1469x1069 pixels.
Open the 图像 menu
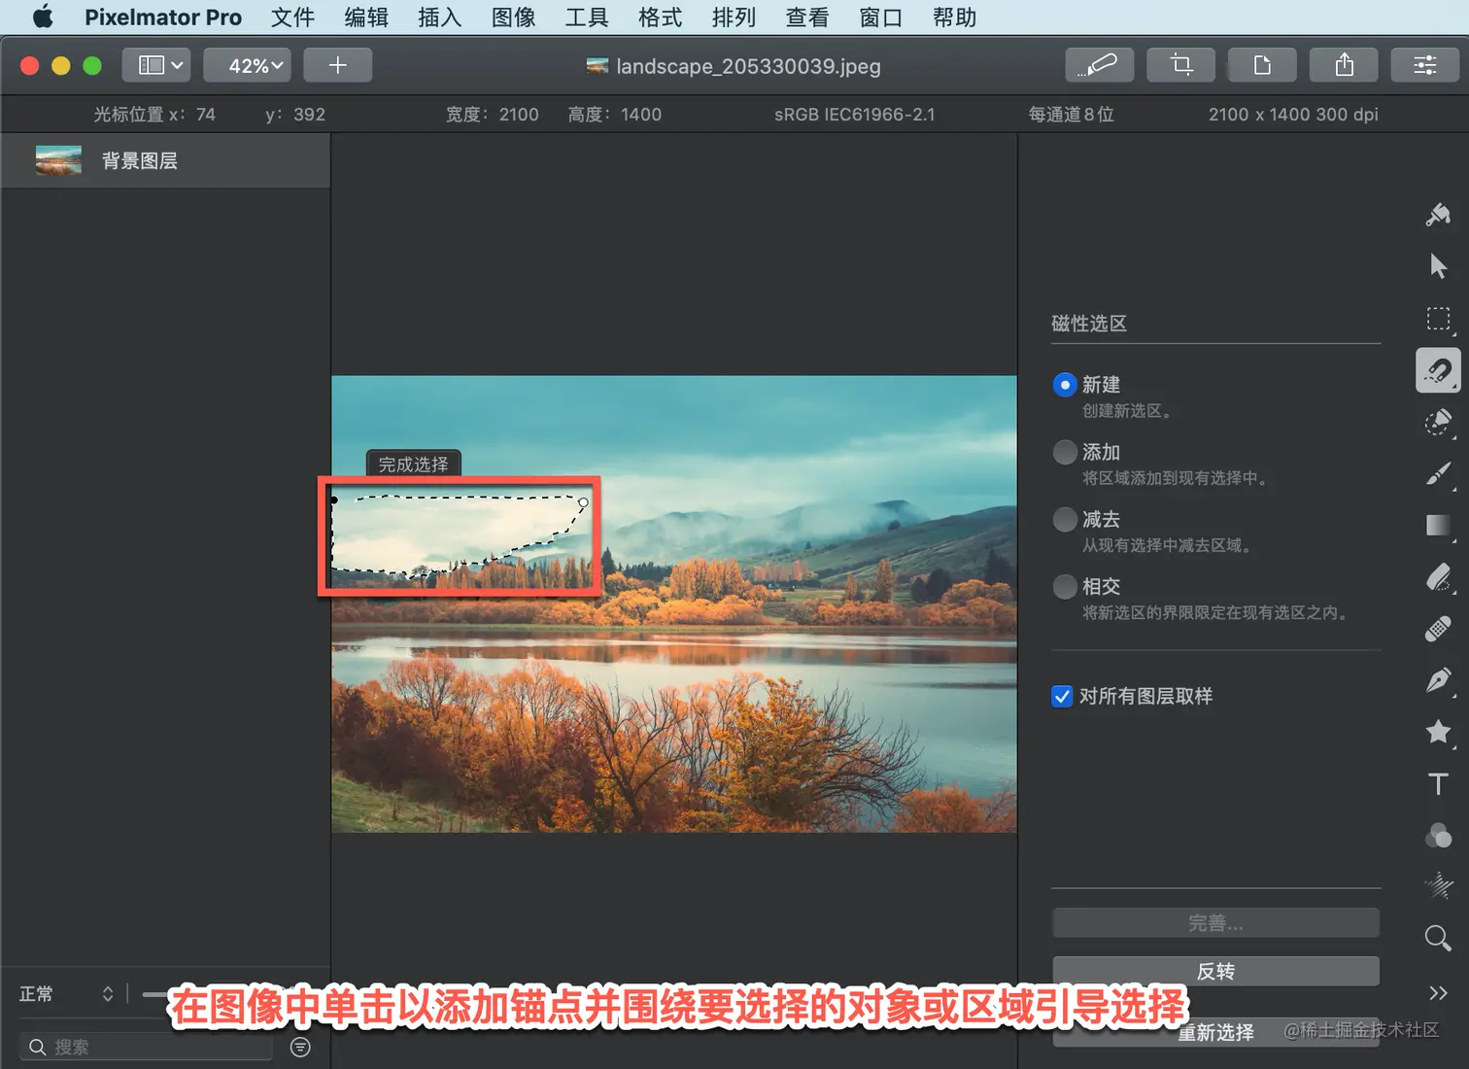pos(513,17)
